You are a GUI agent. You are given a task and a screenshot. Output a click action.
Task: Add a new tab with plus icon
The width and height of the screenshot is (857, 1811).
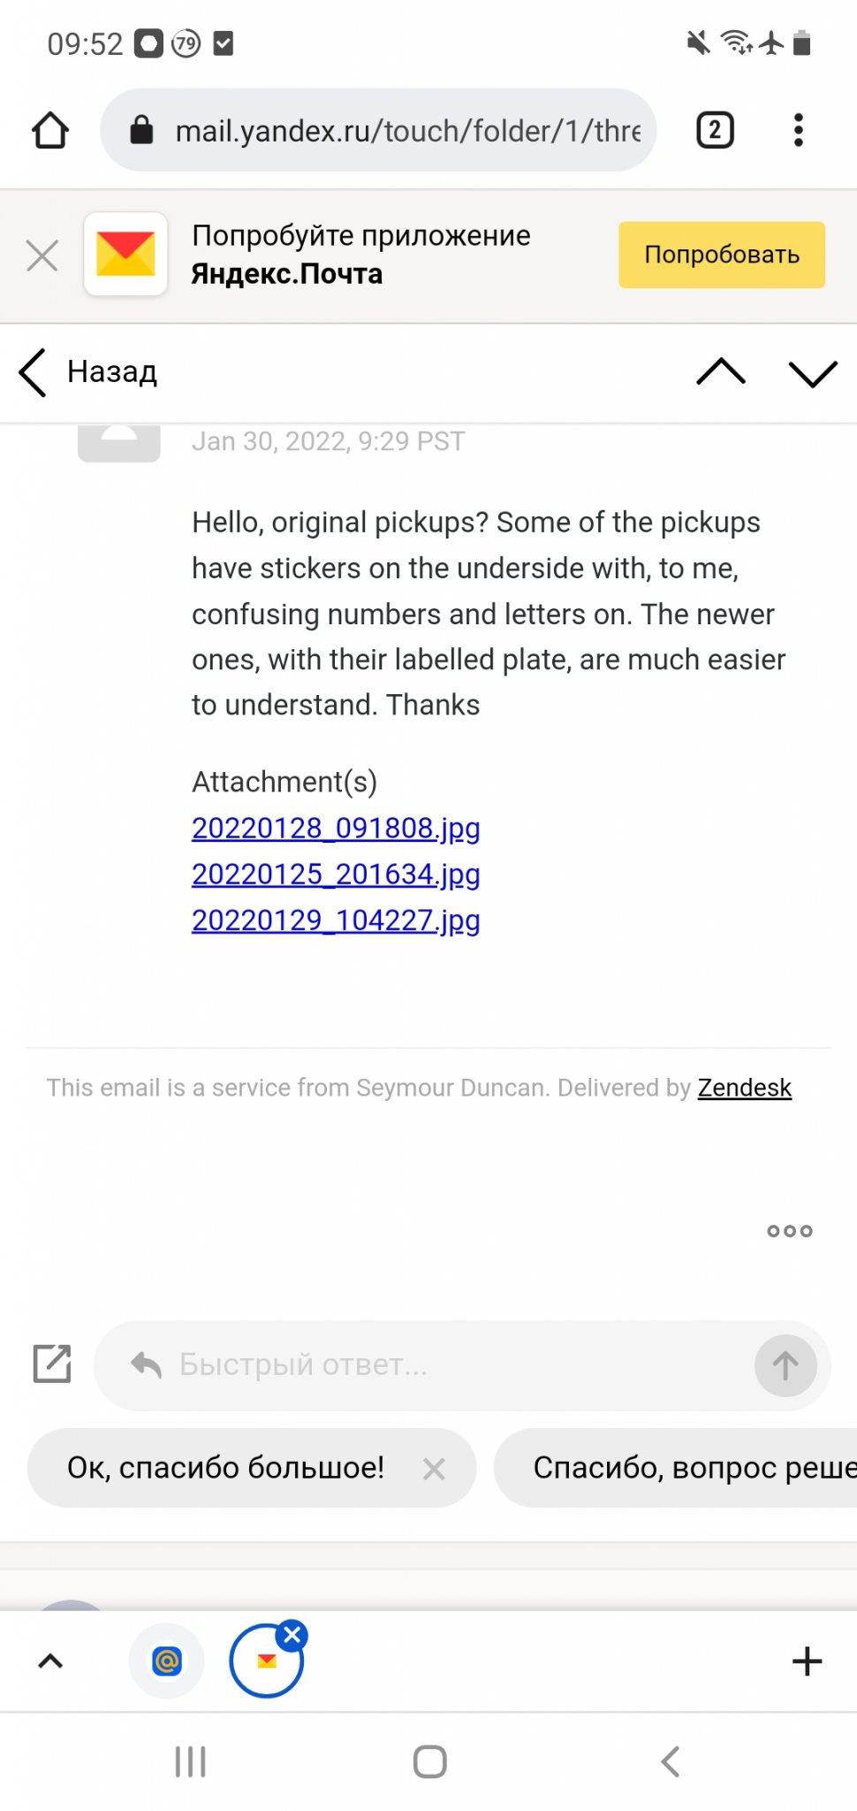coord(807,1662)
